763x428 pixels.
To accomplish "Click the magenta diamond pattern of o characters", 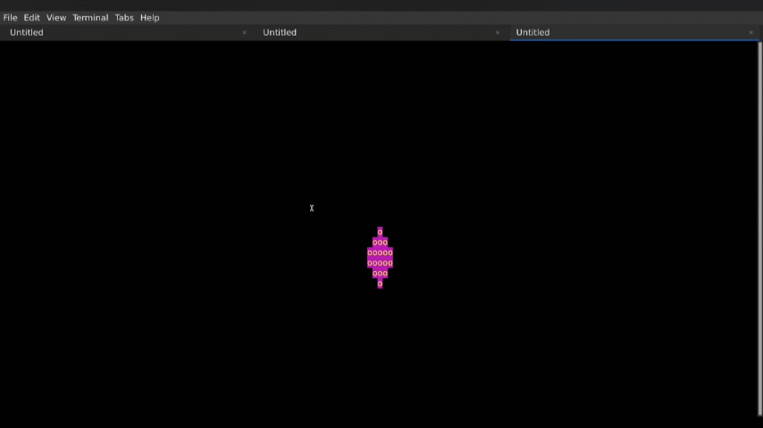I will pos(380,258).
